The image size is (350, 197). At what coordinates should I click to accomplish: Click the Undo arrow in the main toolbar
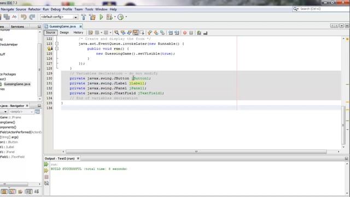[24, 17]
